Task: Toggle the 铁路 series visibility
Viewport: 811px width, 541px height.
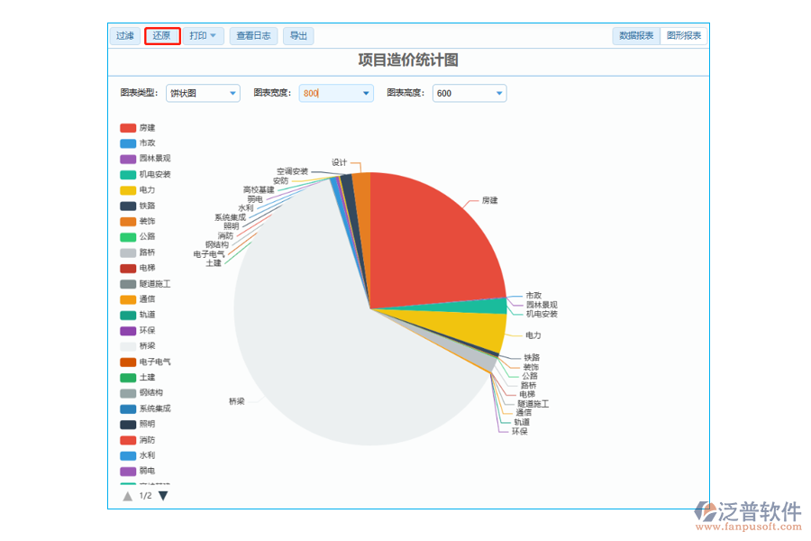Action: [x=142, y=205]
